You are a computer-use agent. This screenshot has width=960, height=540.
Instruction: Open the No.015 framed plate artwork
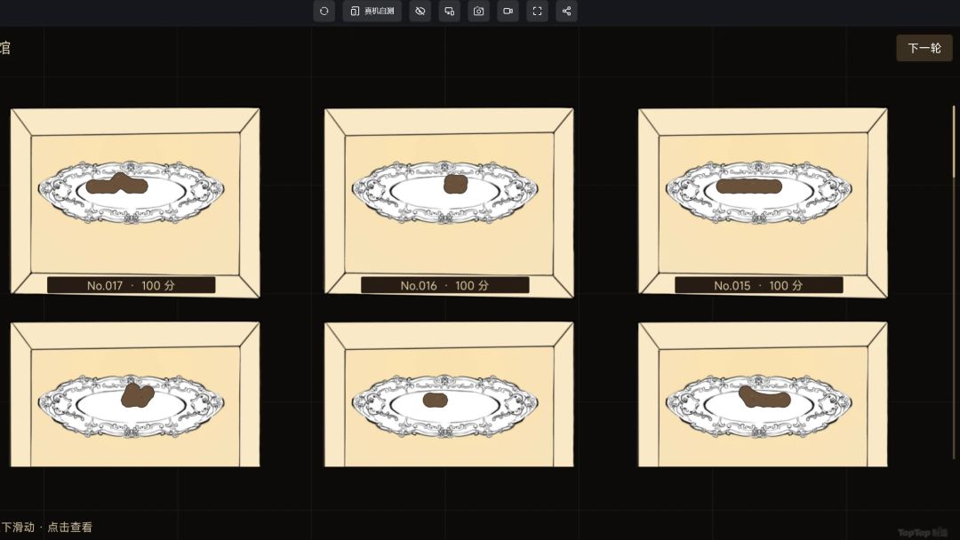click(x=763, y=202)
